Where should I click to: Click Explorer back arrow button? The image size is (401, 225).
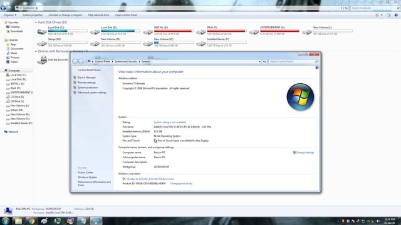point(3,8)
